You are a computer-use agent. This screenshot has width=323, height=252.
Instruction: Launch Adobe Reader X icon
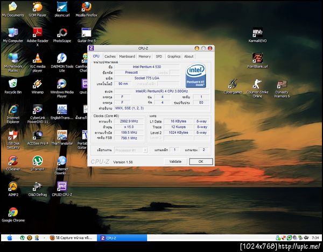[38, 37]
